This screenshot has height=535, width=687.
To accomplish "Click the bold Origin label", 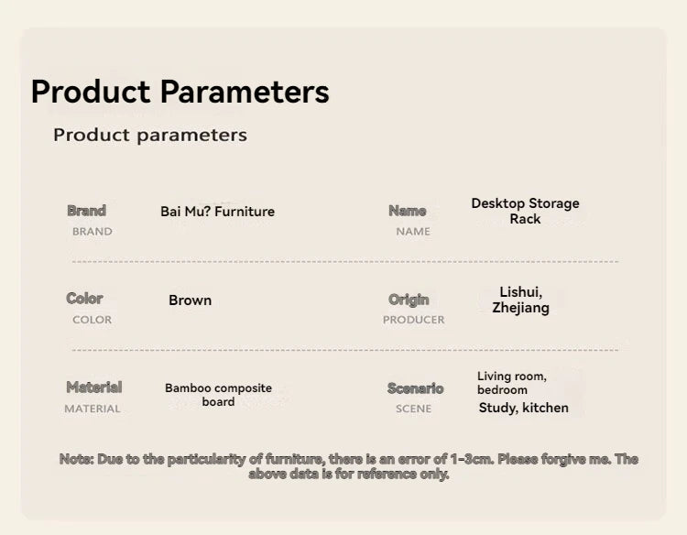I will click(409, 300).
